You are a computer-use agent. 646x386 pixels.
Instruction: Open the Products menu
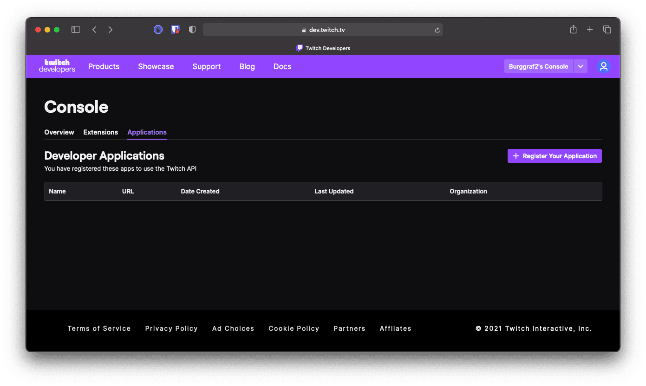tap(104, 66)
